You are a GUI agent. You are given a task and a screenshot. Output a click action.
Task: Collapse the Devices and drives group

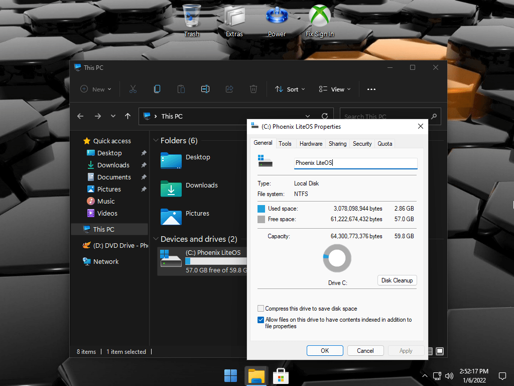[156, 239]
